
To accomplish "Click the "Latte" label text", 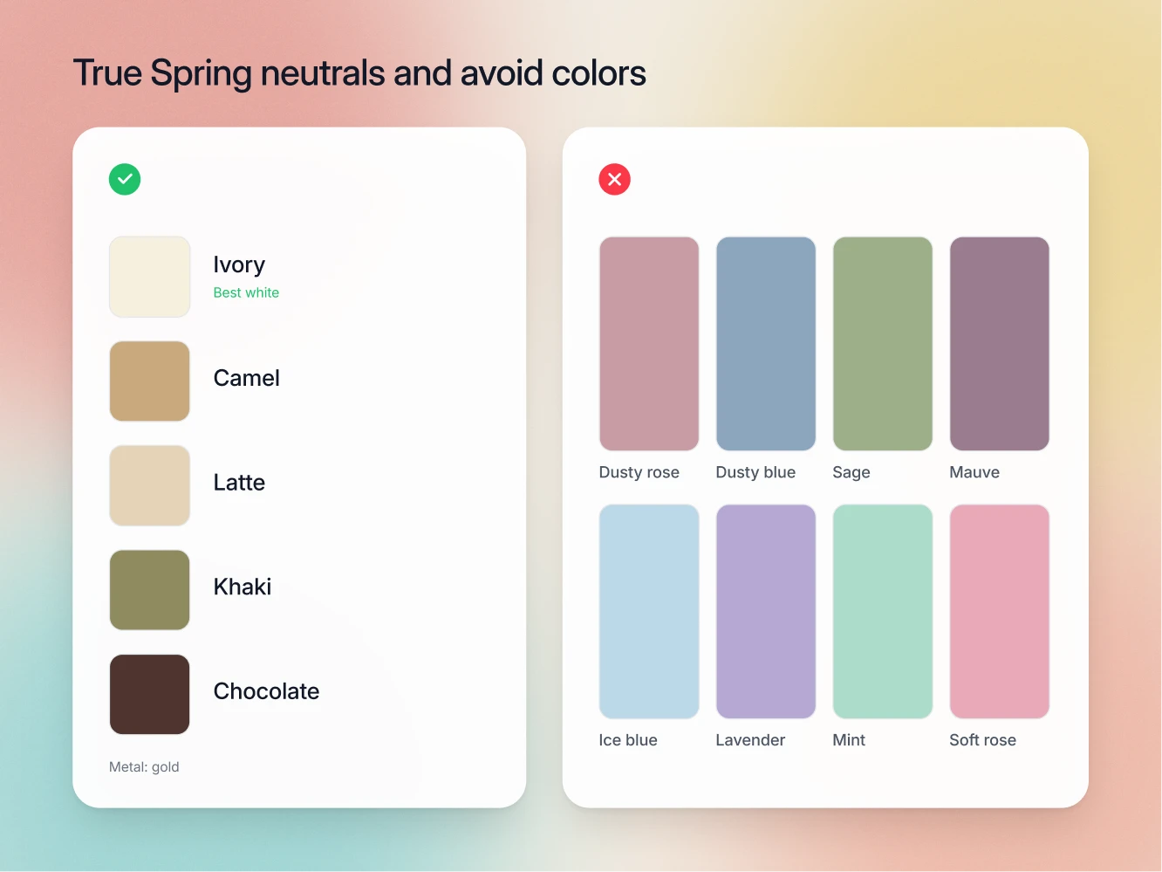I will pos(239,483).
